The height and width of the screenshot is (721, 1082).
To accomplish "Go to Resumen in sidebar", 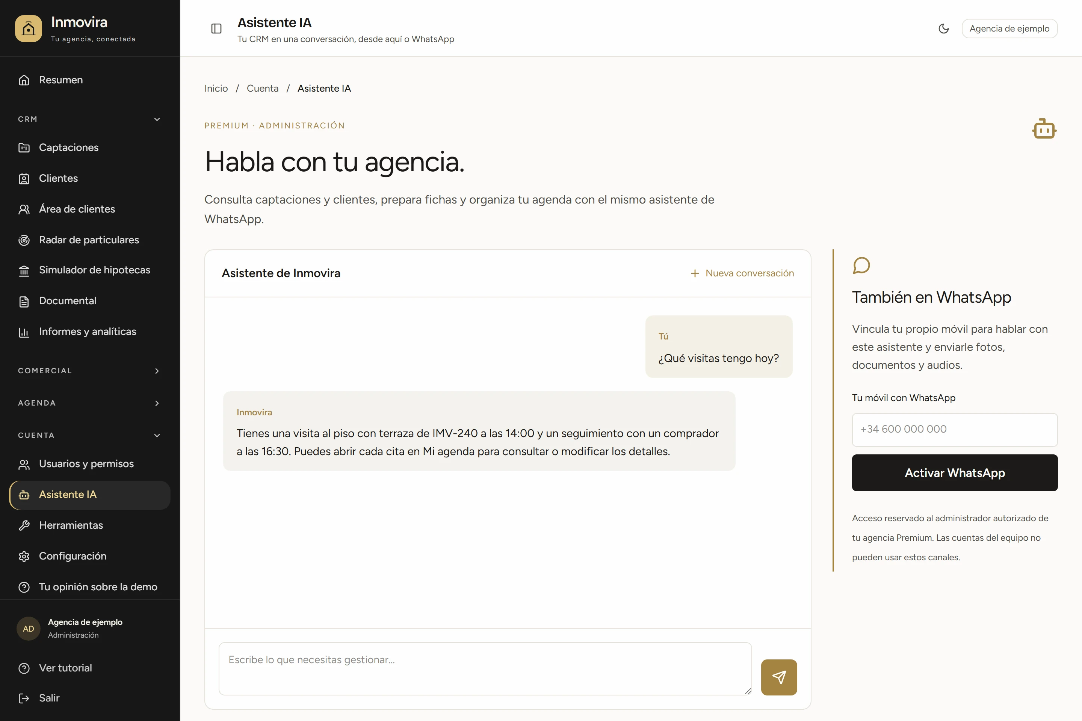I will (90, 80).
